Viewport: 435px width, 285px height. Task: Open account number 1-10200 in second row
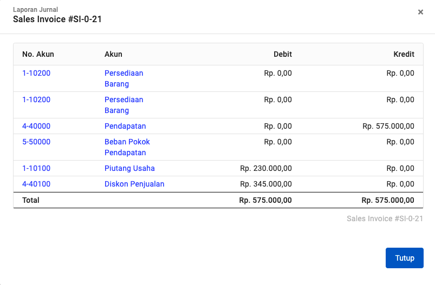click(36, 100)
